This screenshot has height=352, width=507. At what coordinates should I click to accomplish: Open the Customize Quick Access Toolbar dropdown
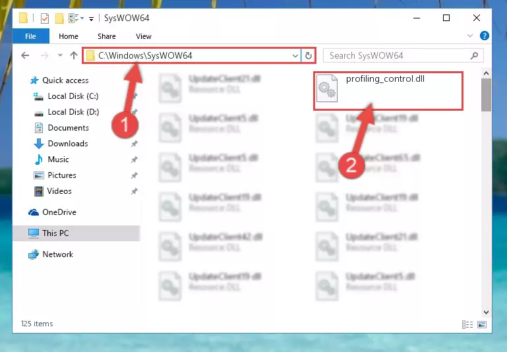click(92, 19)
